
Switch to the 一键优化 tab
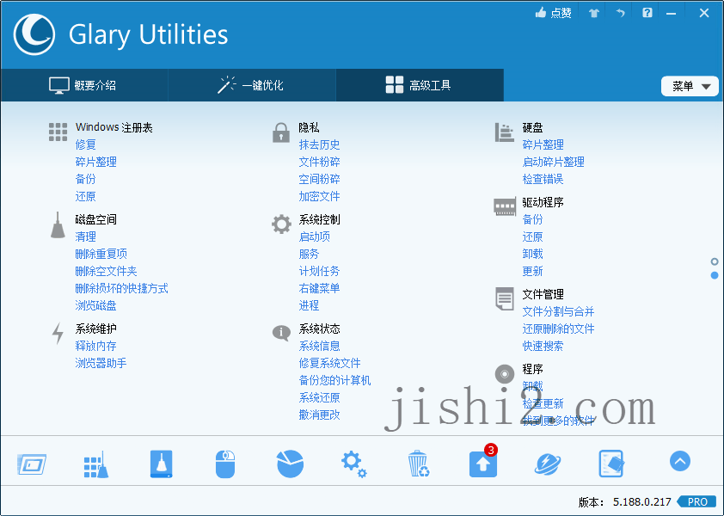coord(252,85)
